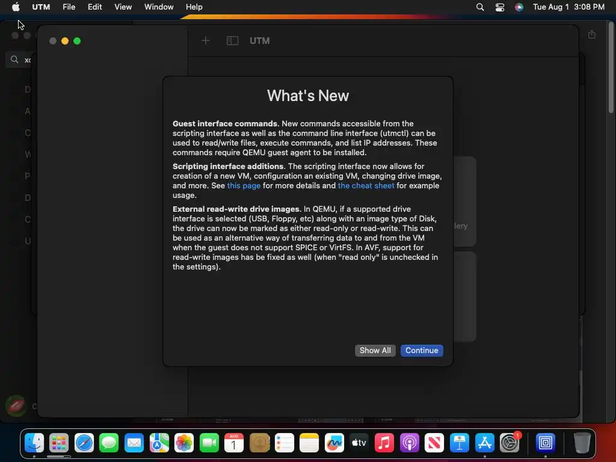
Task: Open Podcasts from the Dock
Action: coord(409,443)
